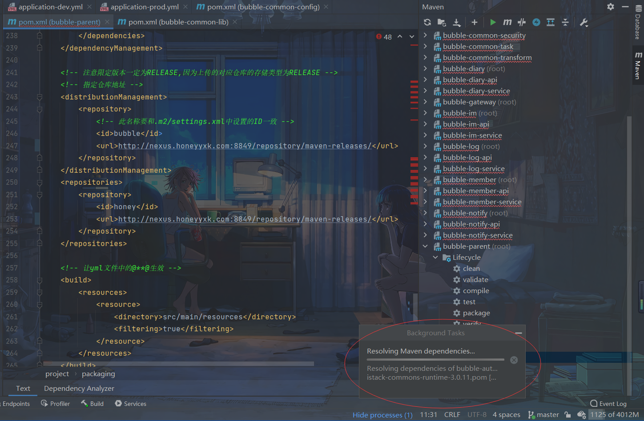Close the application-dev.yml tab
644x421 pixels.
[x=89, y=7]
